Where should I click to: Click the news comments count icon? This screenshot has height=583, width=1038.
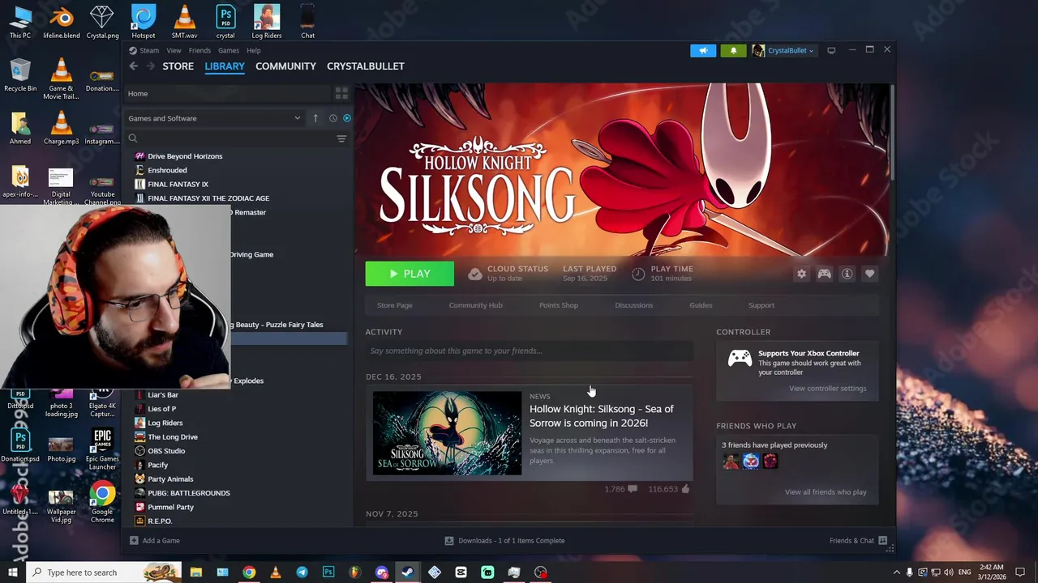pyautogui.click(x=633, y=489)
